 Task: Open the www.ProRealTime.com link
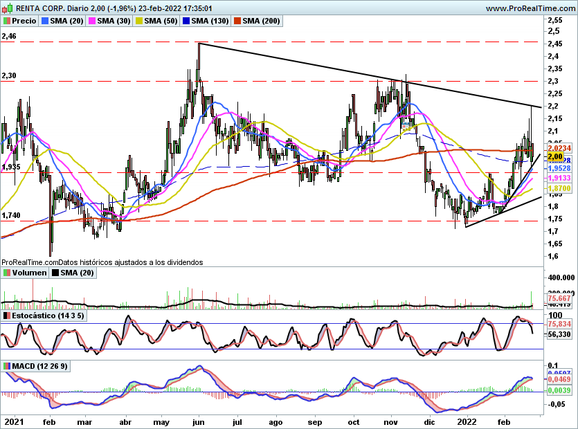tap(530, 8)
